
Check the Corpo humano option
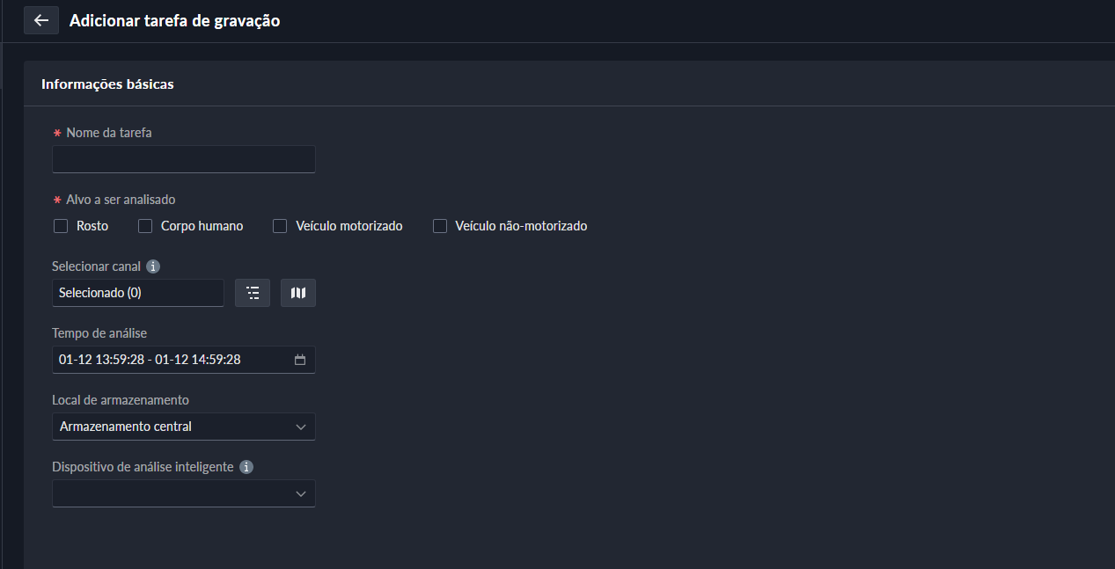(x=145, y=226)
